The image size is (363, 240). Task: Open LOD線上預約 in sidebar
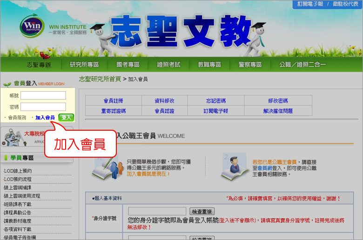[18, 171]
